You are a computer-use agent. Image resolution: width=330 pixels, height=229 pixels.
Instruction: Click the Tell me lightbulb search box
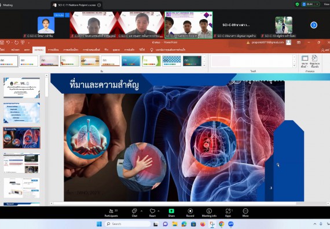point(167,50)
